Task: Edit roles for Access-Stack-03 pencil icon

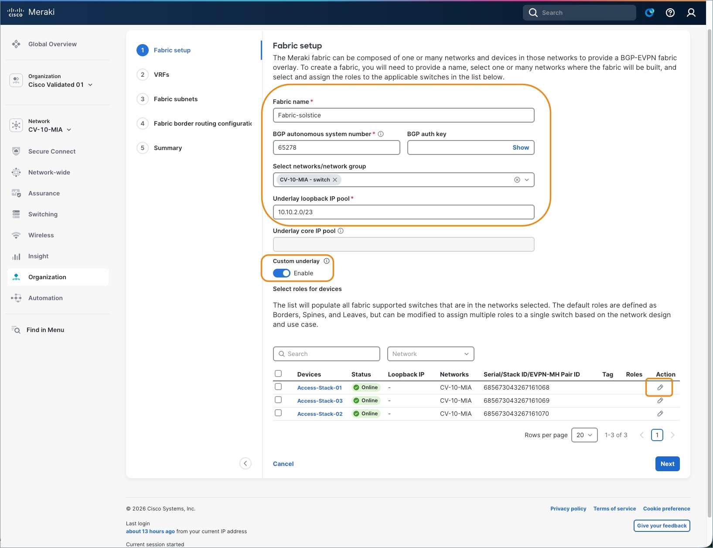Action: [660, 401]
